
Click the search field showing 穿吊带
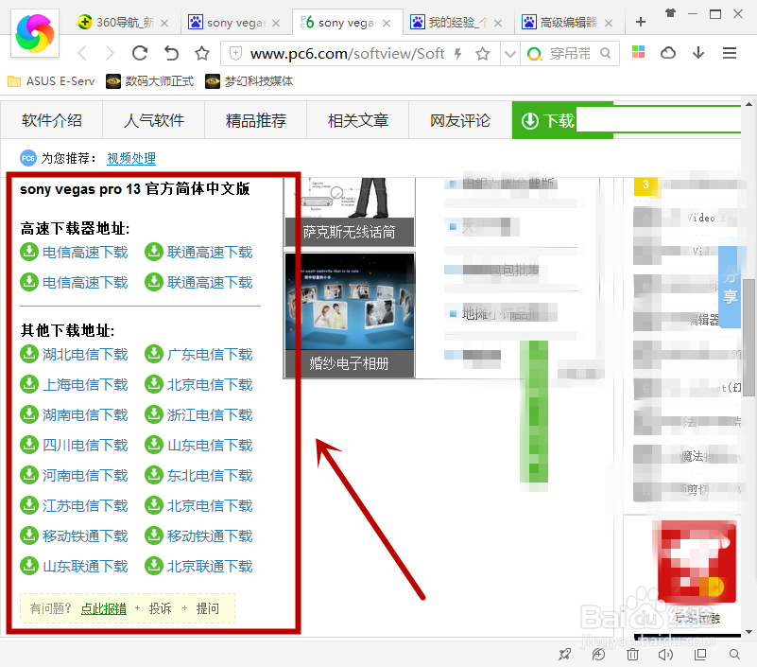(x=570, y=54)
